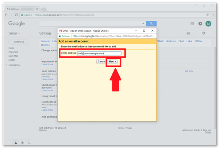The height and width of the screenshot is (148, 219).
Task: Open the account avatar M
Action: pos(208,24)
